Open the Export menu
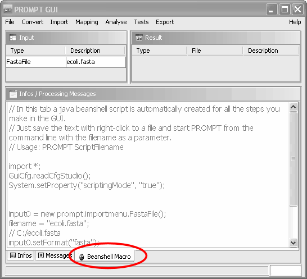This screenshot has height=279, width=307. click(x=165, y=22)
